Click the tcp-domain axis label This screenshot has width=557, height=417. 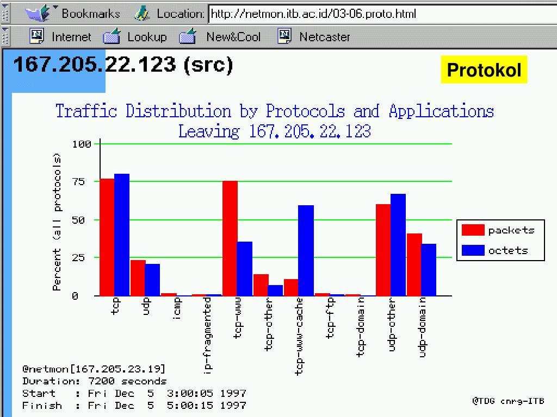[x=360, y=327]
